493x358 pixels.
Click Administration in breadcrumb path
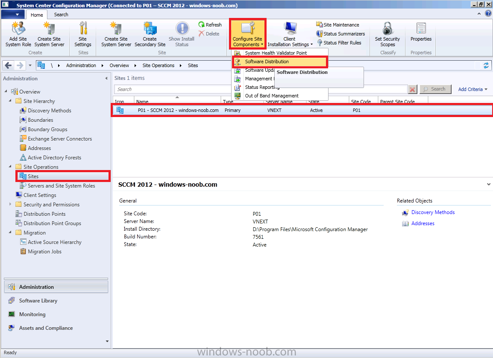(x=81, y=65)
